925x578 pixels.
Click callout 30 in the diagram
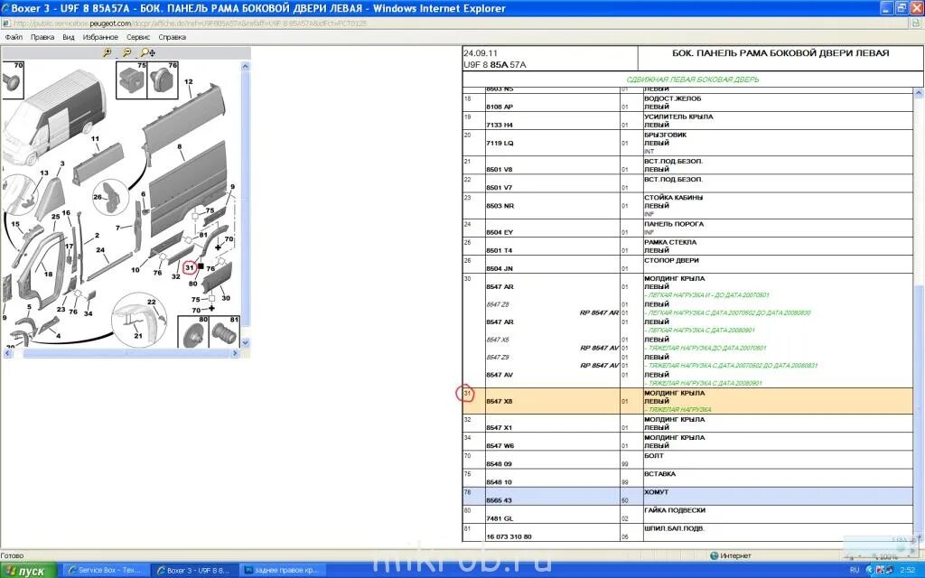226,298
